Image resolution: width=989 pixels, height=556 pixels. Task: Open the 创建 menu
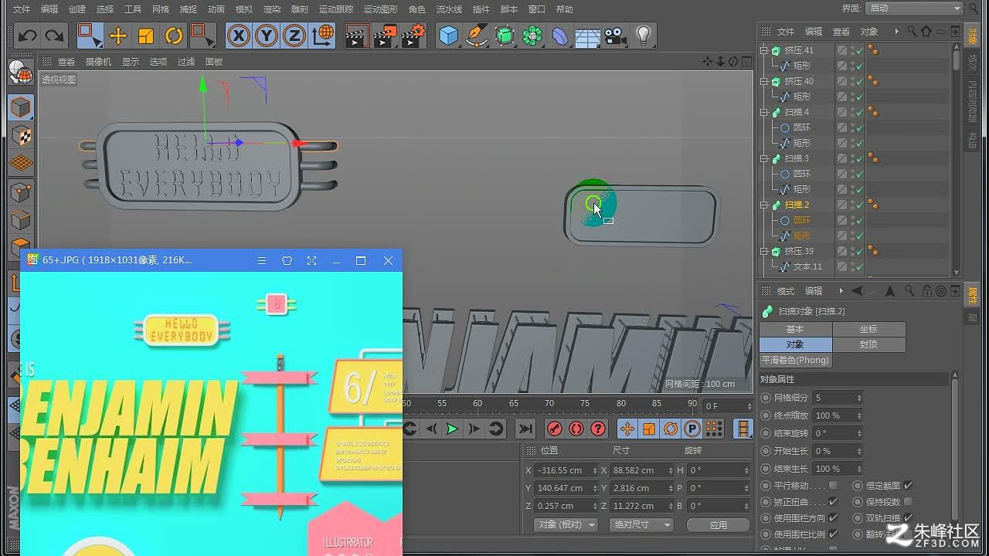point(77,9)
